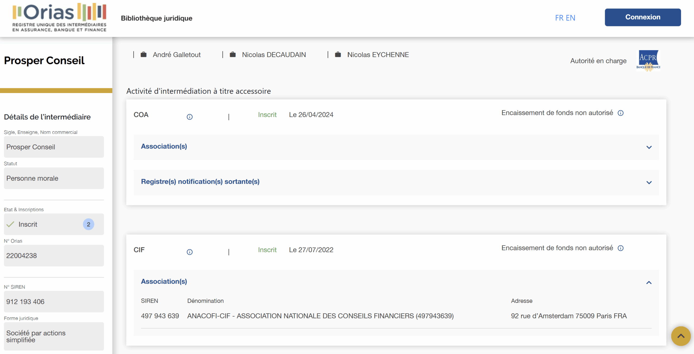Click the briefcase icon beside Nicolas DECAUDAIN
694x354 pixels.
(x=233, y=54)
